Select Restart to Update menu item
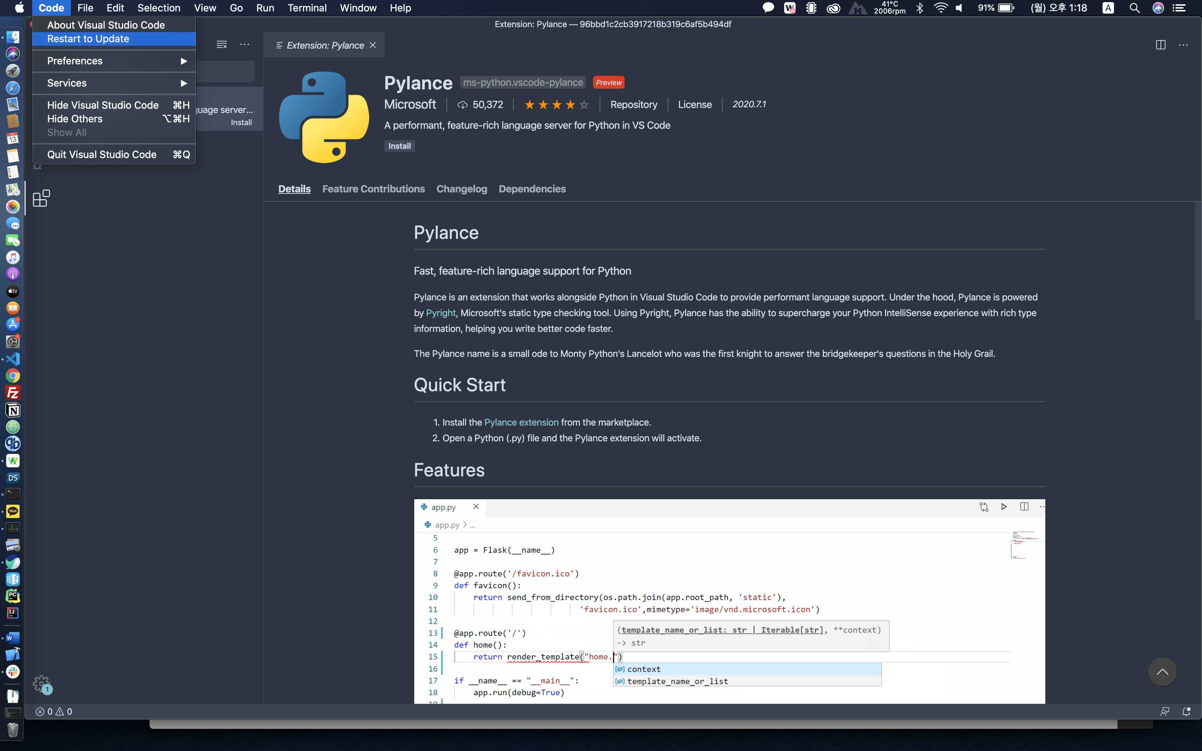 [x=88, y=39]
